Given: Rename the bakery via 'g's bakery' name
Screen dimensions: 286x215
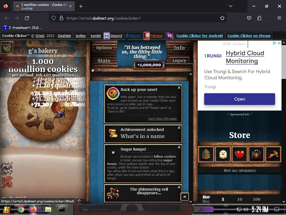Looking at the screenshot, I should tap(43, 51).
